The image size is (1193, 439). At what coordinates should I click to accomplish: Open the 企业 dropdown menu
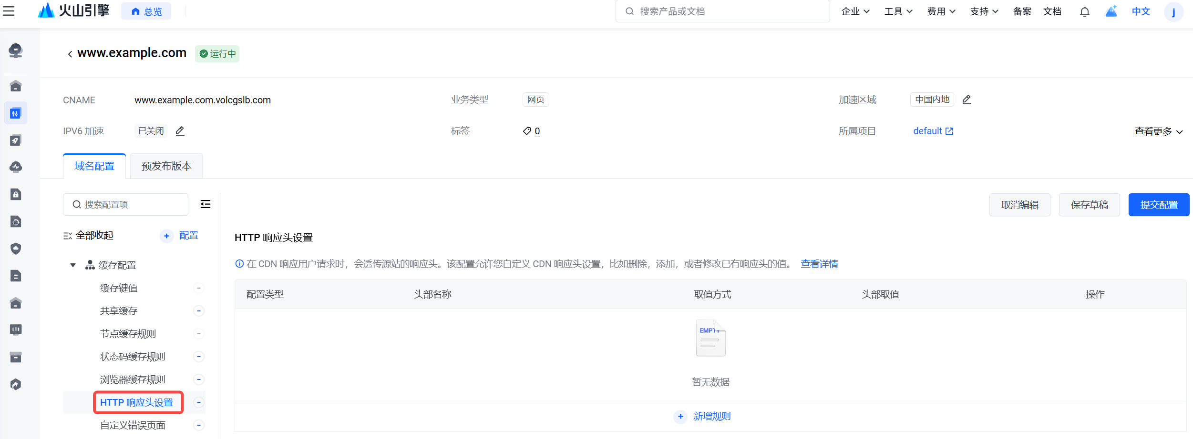[x=855, y=11]
